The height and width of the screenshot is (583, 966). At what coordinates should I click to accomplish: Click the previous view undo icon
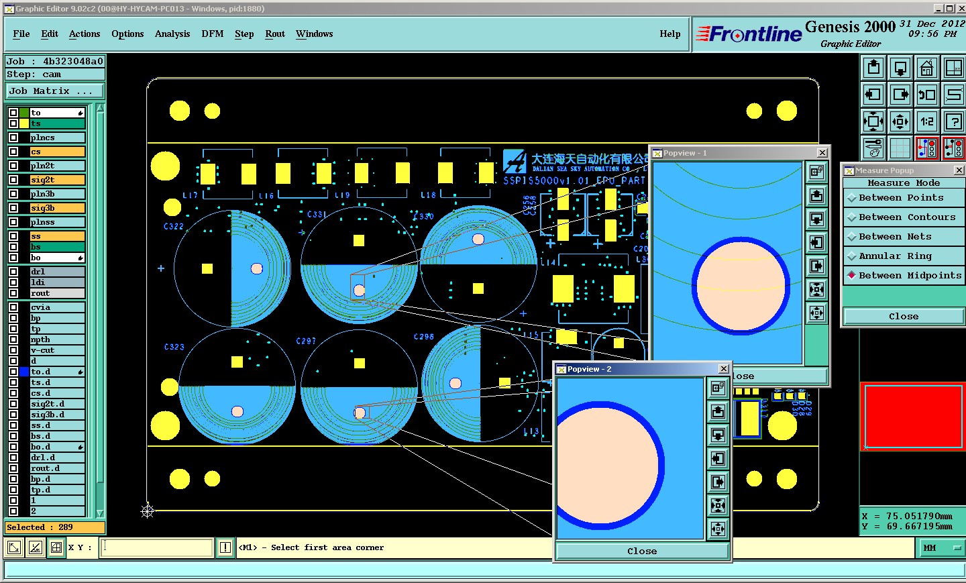[x=927, y=95]
